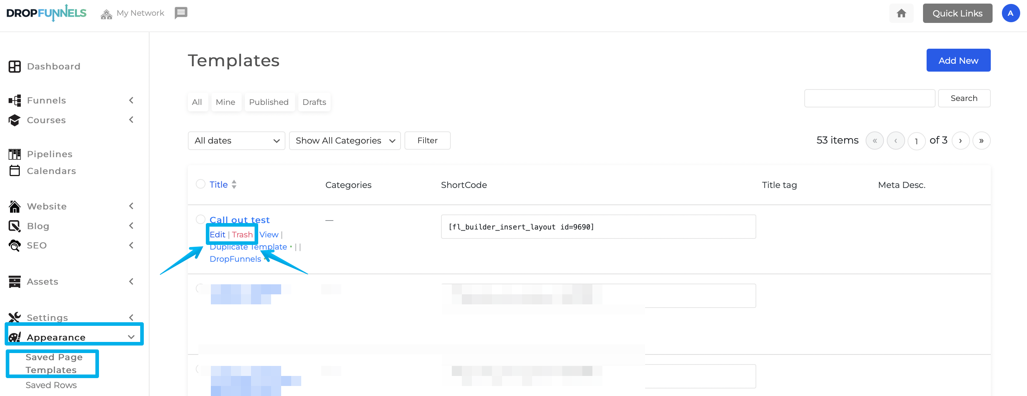Viewport: 1027px width, 396px height.
Task: Click the My Network icon
Action: coord(107,13)
